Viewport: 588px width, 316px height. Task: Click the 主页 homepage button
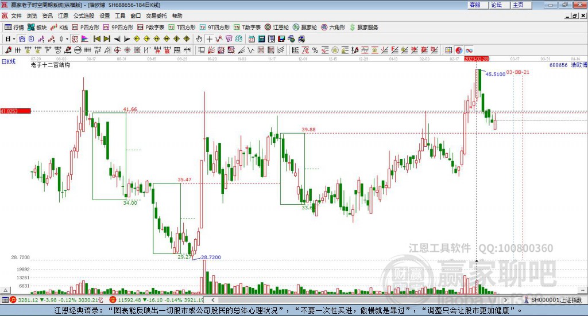[521, 5]
